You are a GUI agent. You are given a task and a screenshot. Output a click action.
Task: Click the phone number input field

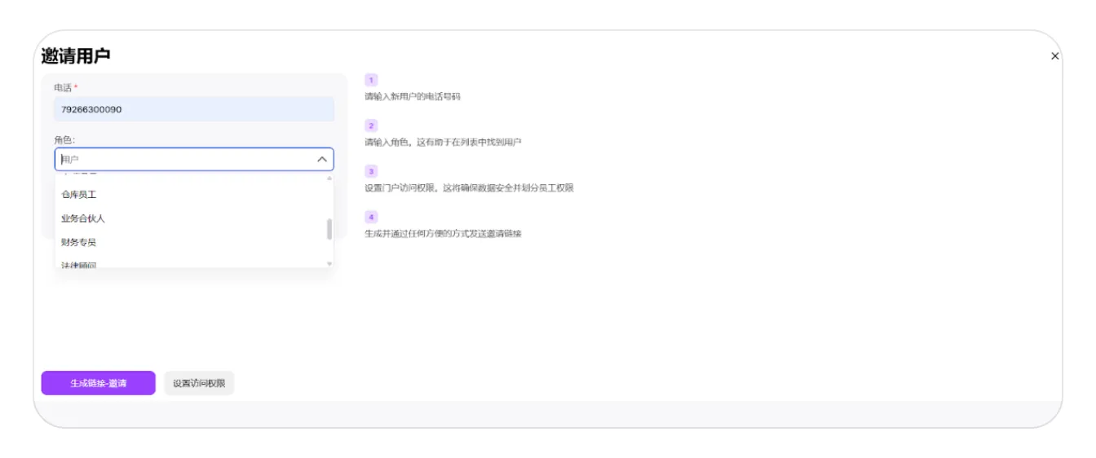click(x=194, y=109)
